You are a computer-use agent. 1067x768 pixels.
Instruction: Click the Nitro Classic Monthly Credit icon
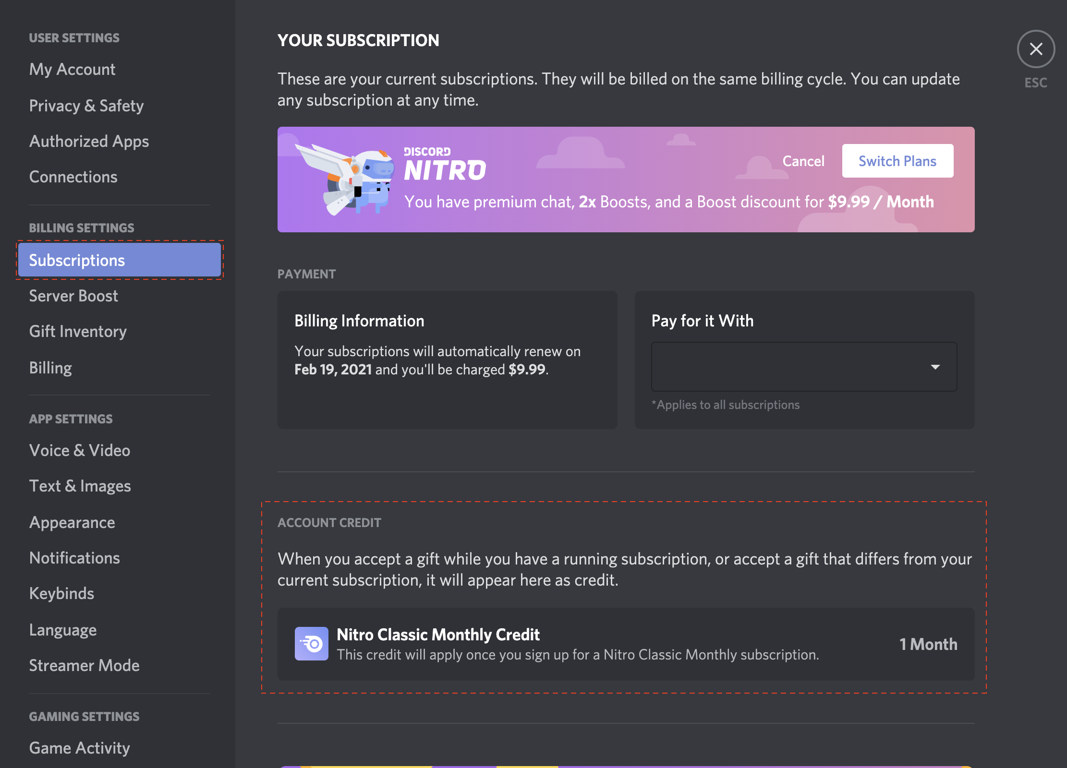click(311, 644)
